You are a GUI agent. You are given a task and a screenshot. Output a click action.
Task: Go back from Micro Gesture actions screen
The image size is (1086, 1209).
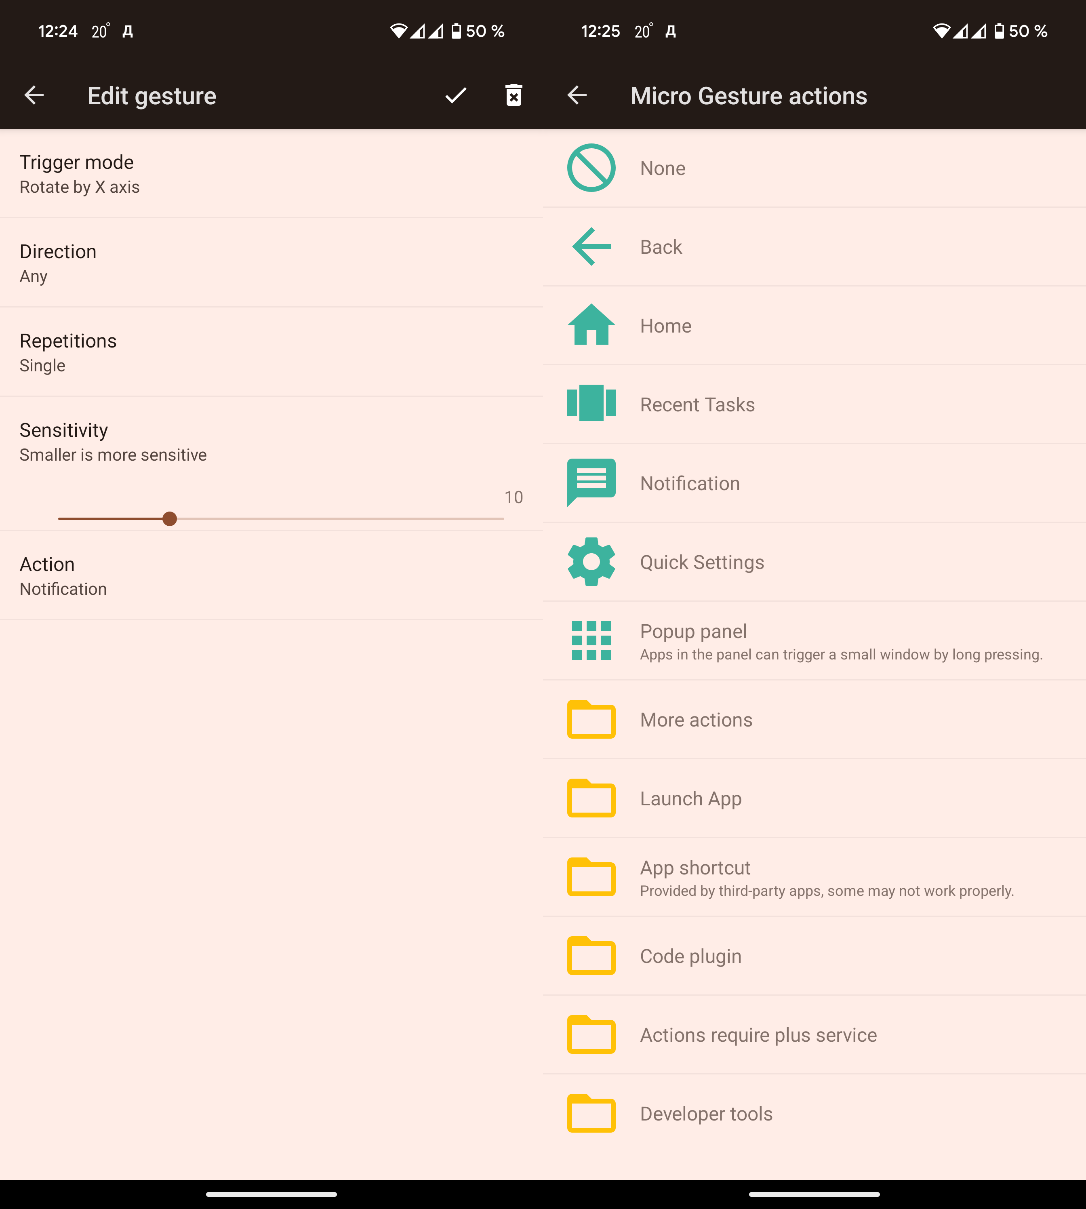577,95
